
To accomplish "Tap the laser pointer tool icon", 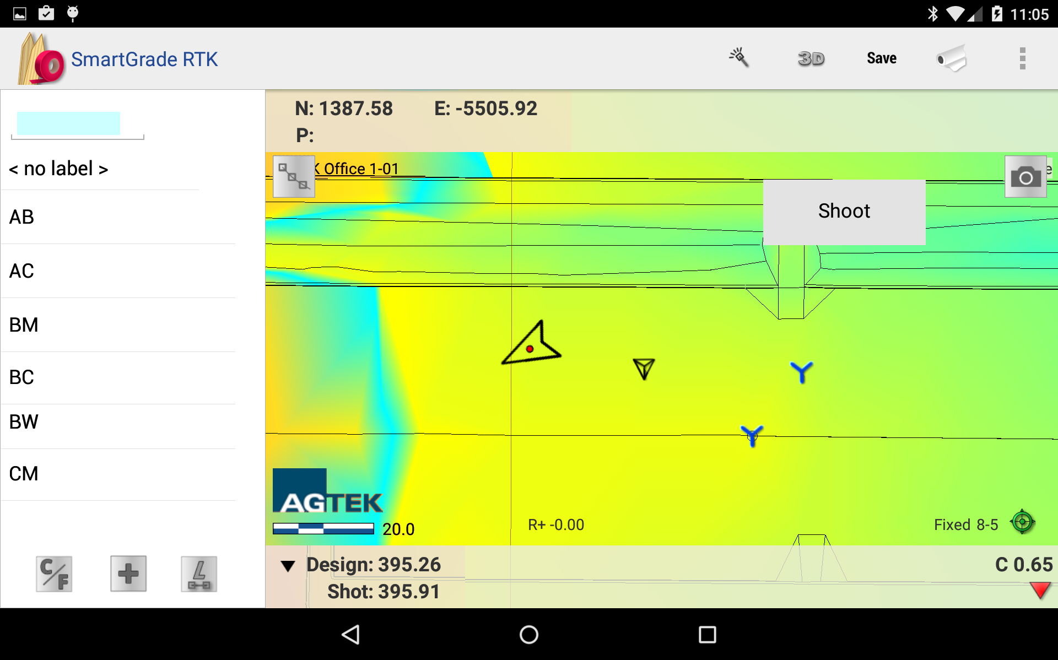I will (x=739, y=58).
